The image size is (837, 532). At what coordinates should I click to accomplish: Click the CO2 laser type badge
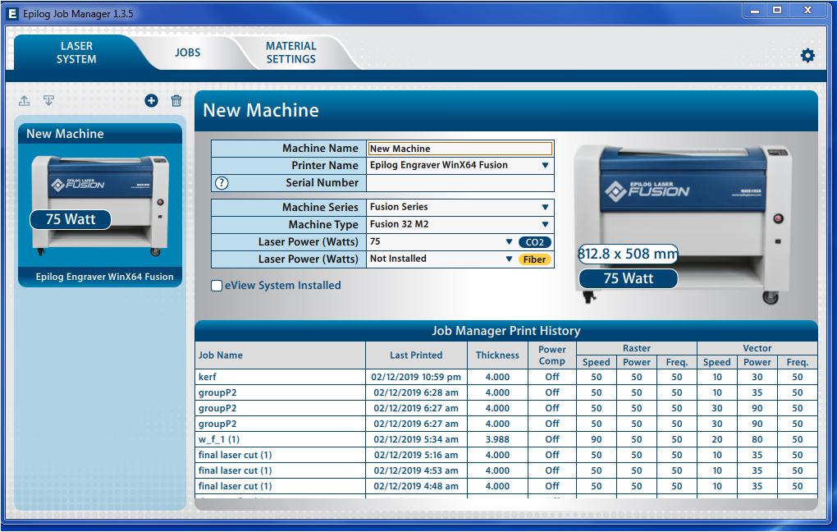tap(535, 242)
